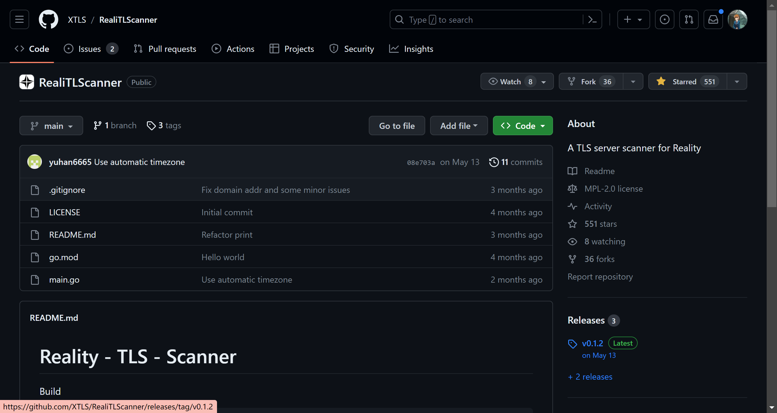Open the main branch selector dropdown
Screen dimensions: 777x413
coord(51,126)
